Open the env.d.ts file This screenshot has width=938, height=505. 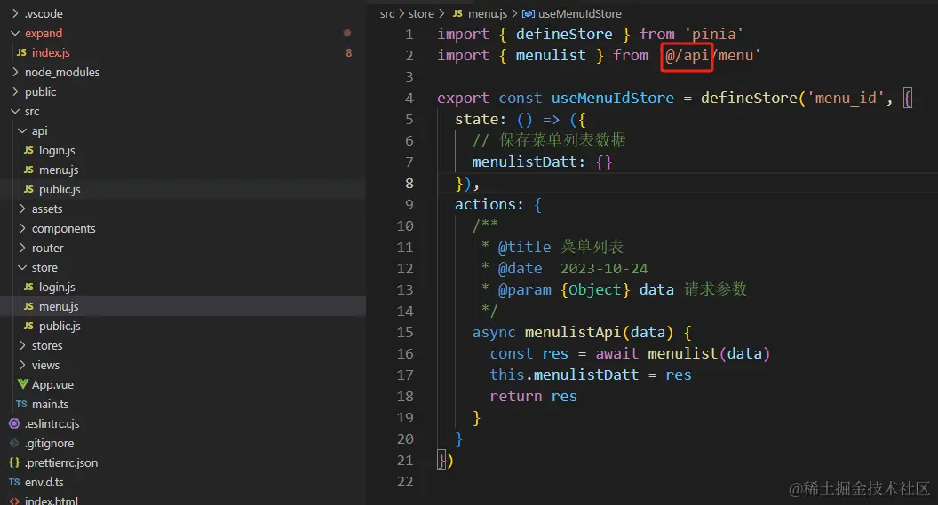click(x=44, y=482)
